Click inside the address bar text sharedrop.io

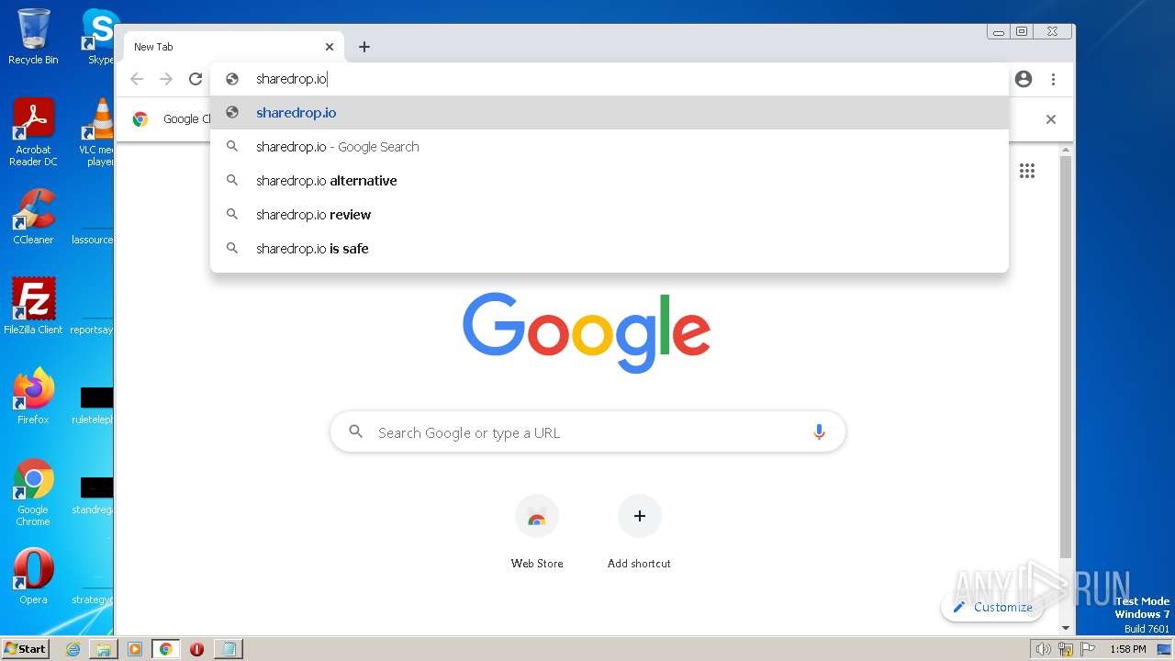(291, 79)
